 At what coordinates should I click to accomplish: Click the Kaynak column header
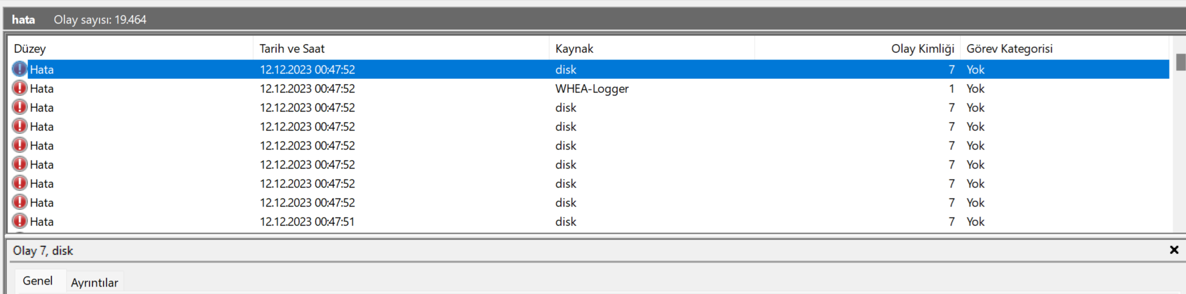[574, 49]
